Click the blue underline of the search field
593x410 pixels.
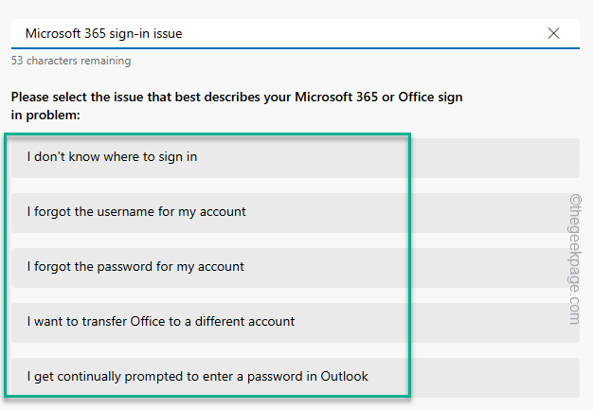[295, 48]
